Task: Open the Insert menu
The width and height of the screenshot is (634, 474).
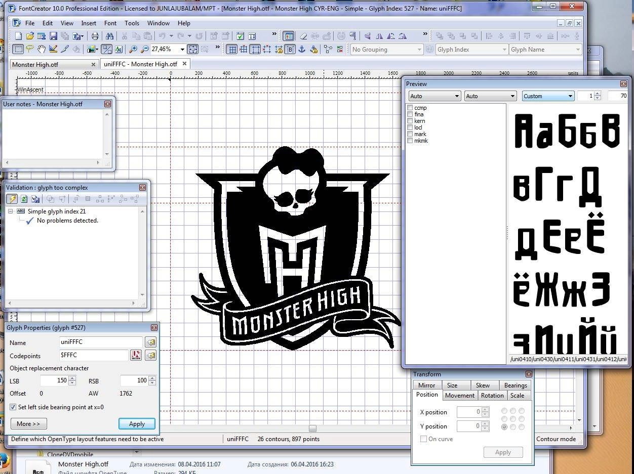Action: coord(89,23)
